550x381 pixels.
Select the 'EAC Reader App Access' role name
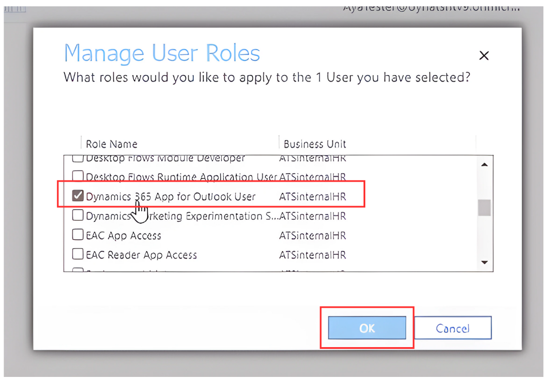[141, 255]
